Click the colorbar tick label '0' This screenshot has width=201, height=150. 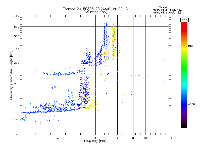coord(188,75)
